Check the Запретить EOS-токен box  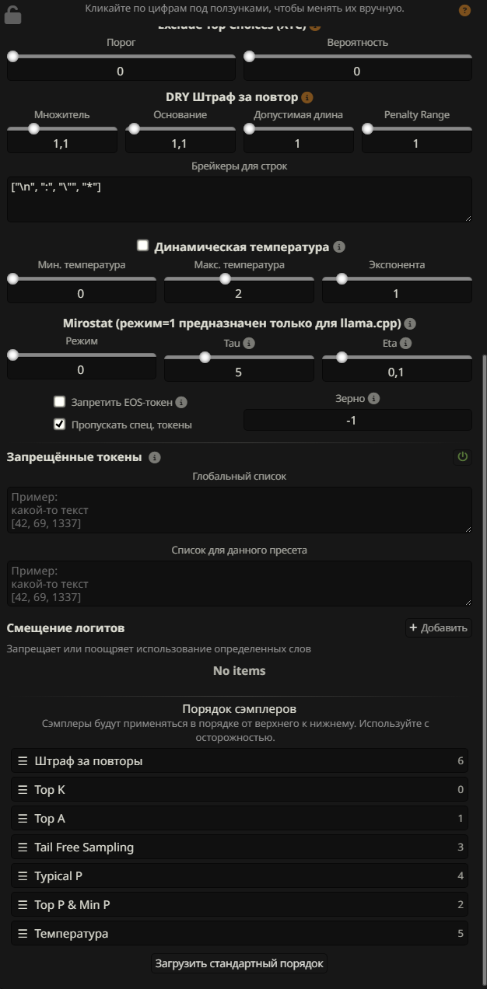point(59,402)
